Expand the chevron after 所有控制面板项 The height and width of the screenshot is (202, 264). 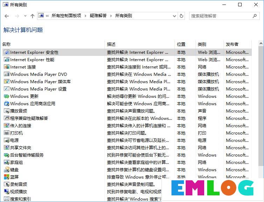coord(86,16)
